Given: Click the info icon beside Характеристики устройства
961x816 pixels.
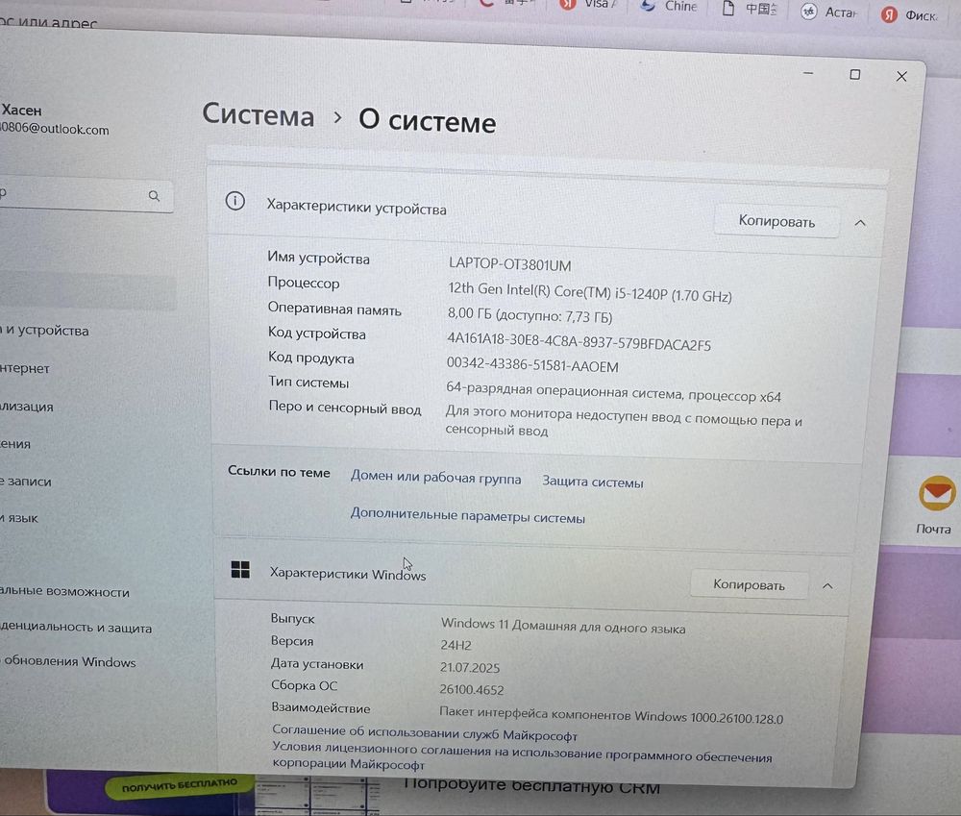Looking at the screenshot, I should (x=234, y=201).
